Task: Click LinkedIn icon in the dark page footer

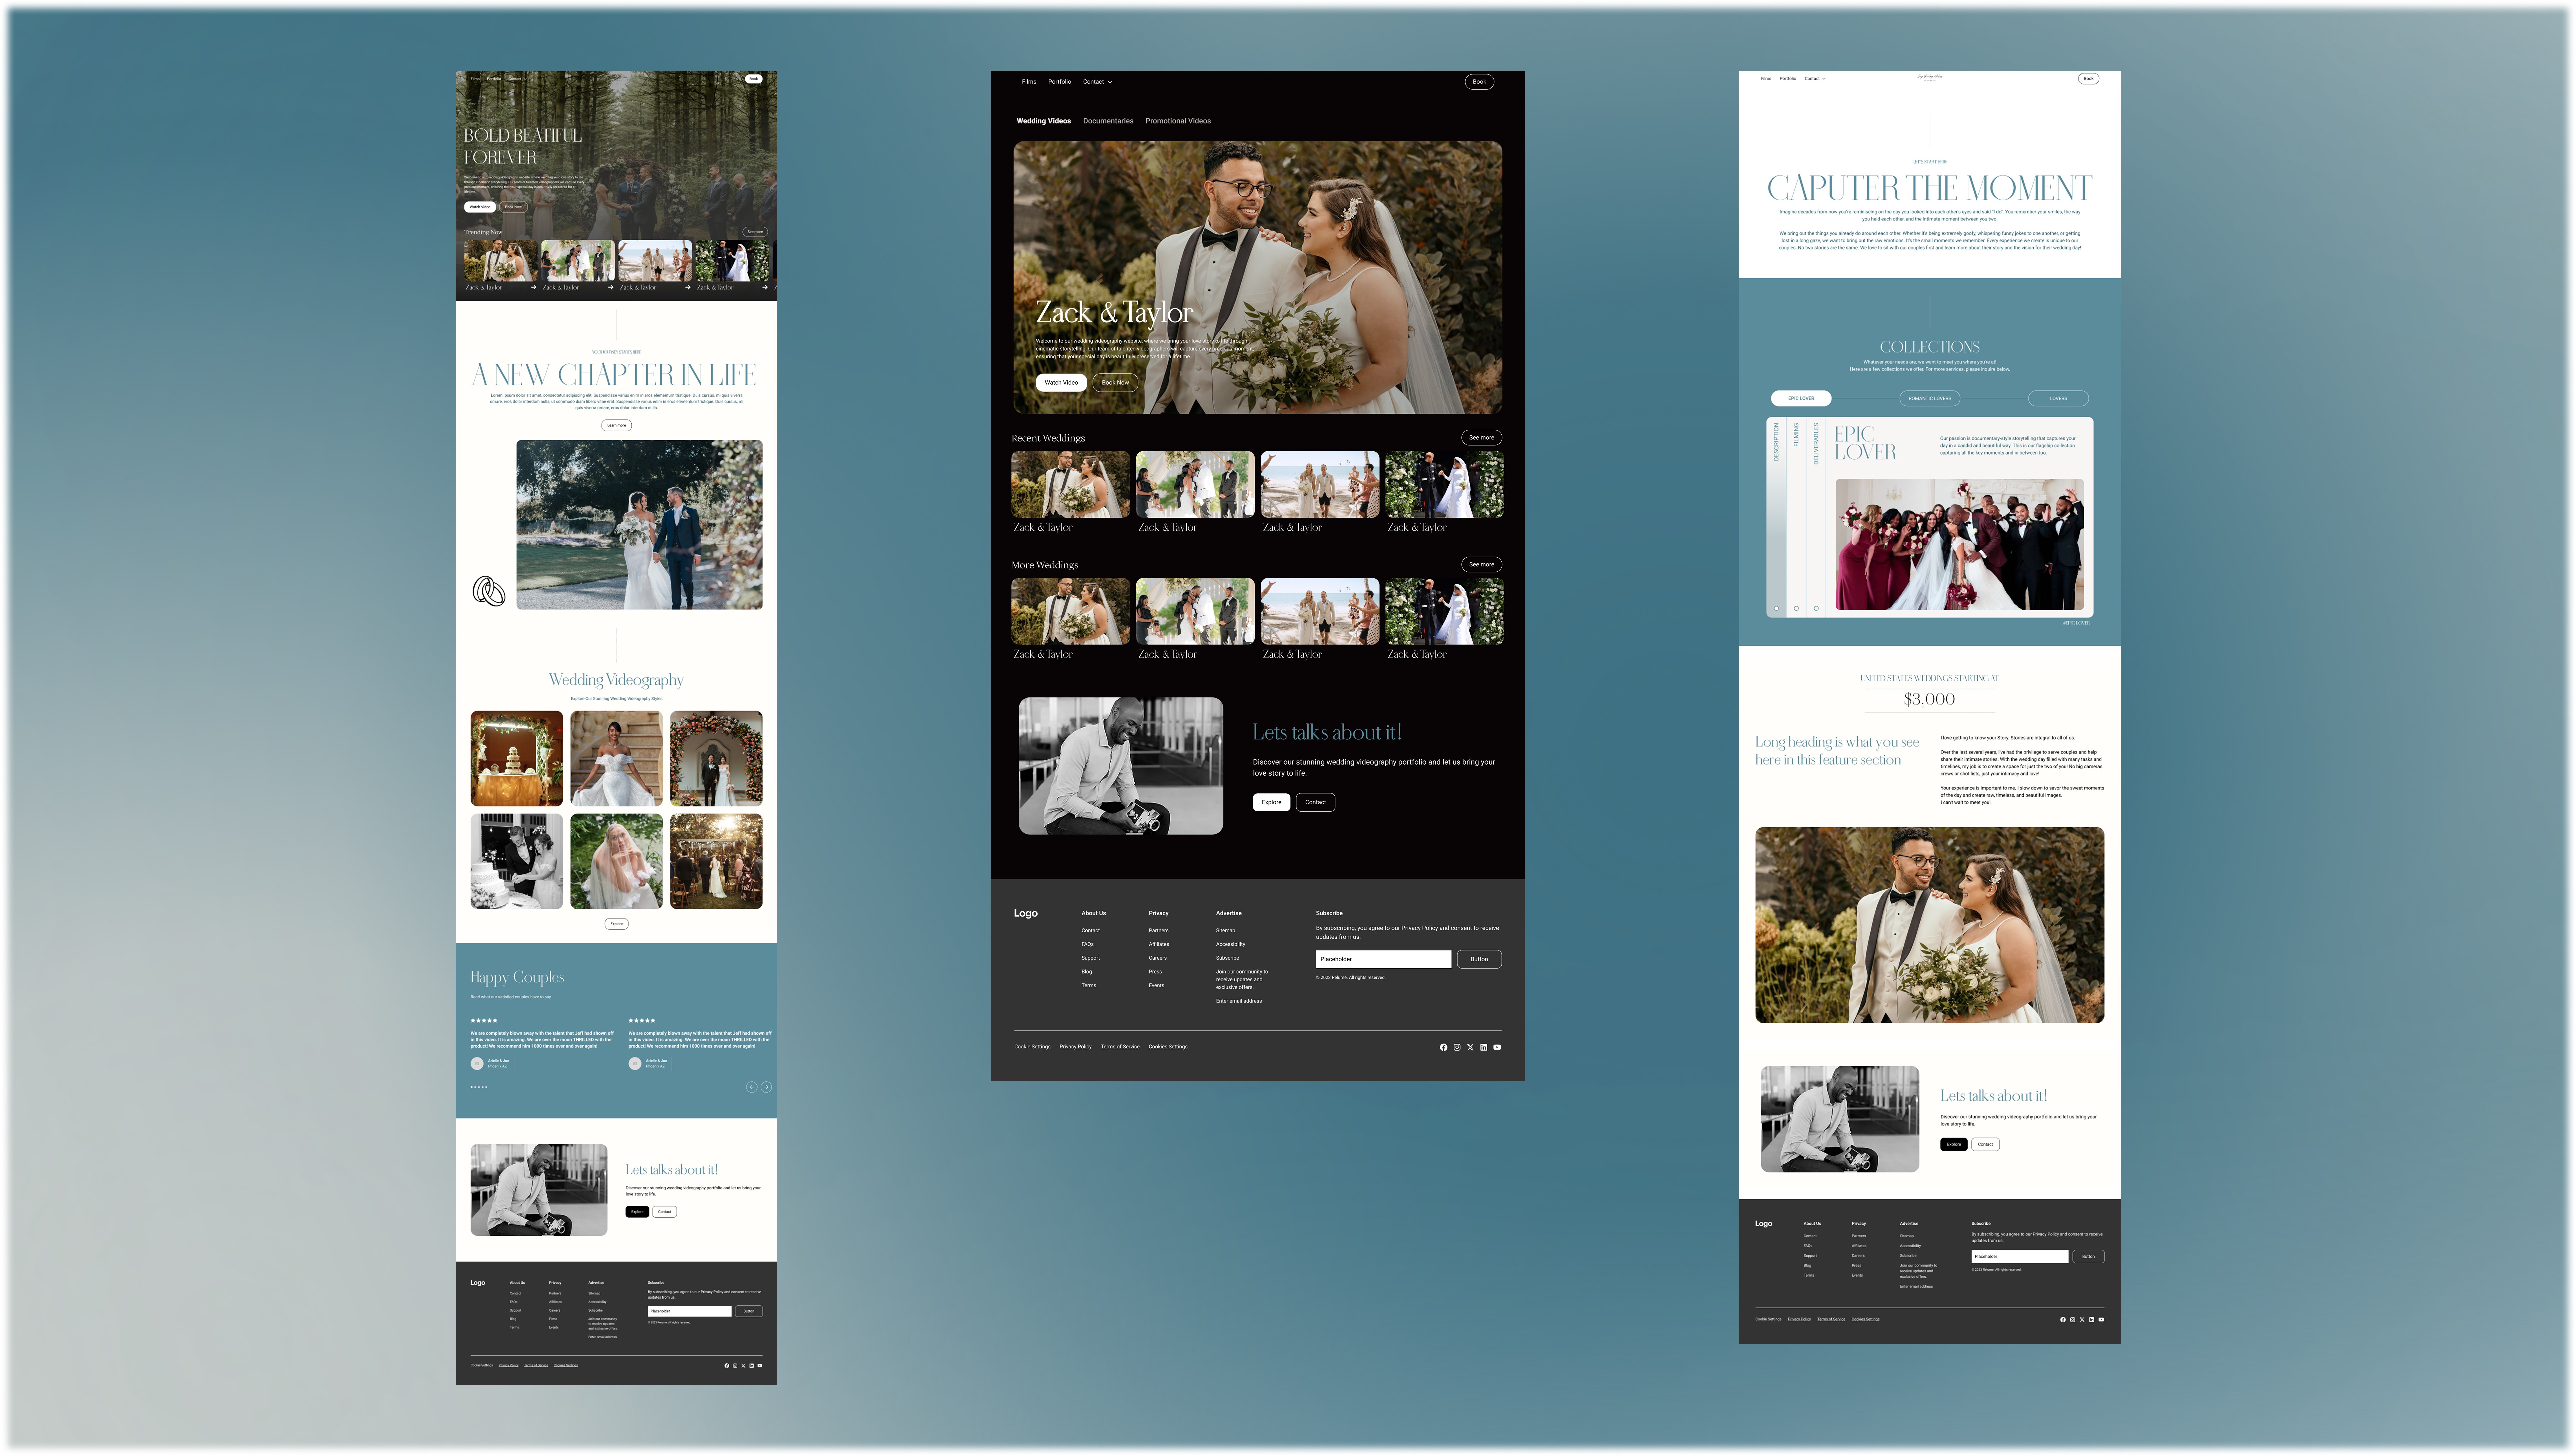Action: 1484,1047
